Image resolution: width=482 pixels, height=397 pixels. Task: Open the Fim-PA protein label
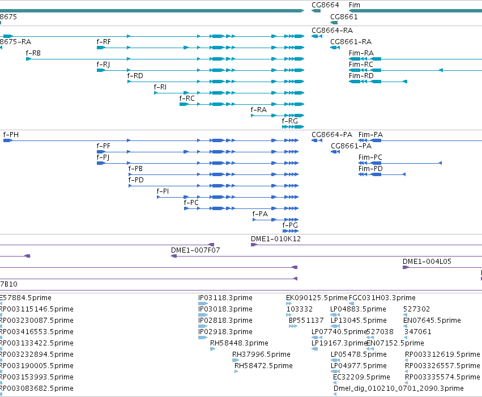click(x=370, y=135)
